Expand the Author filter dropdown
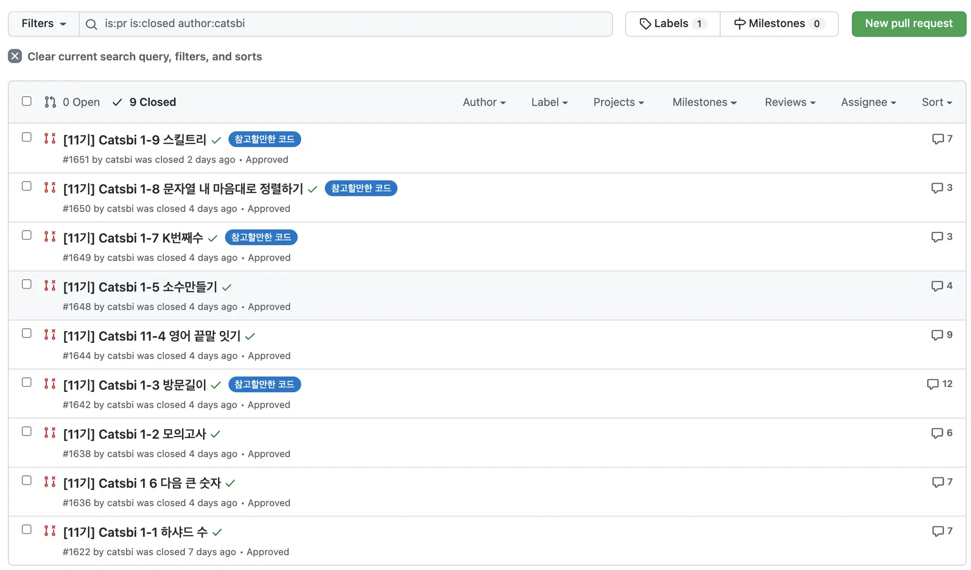 click(484, 102)
